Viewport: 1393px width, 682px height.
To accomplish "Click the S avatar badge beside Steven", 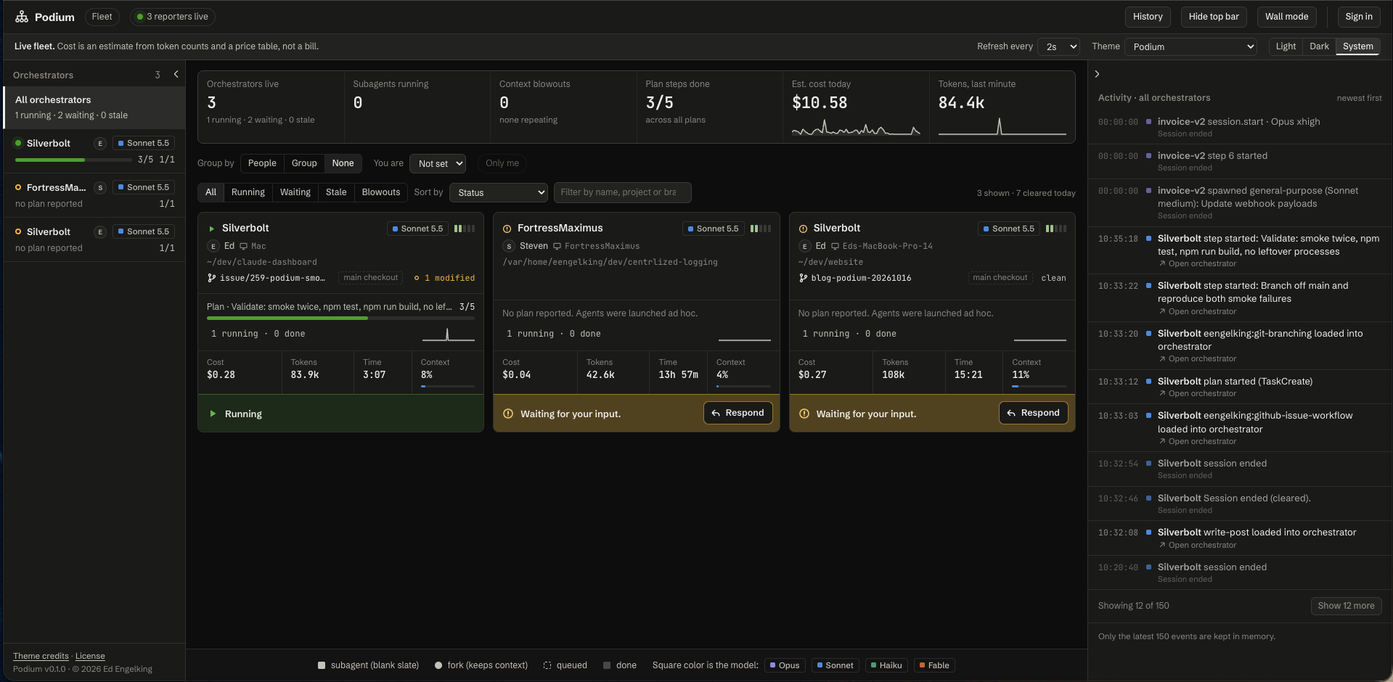I will [x=509, y=247].
